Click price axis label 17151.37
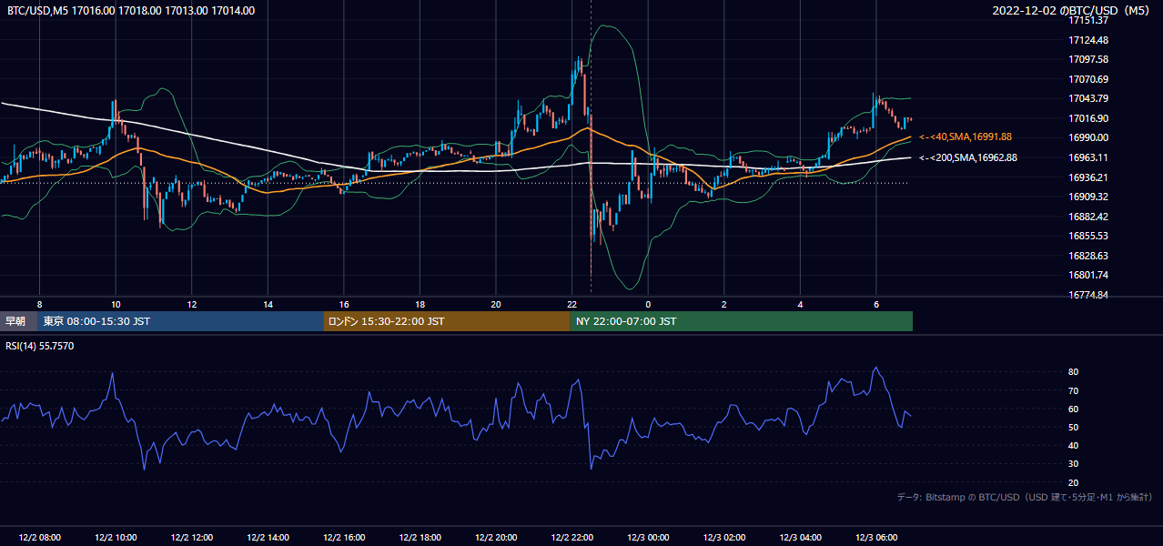Viewport: 1163px width, 546px height. pyautogui.click(x=1088, y=20)
